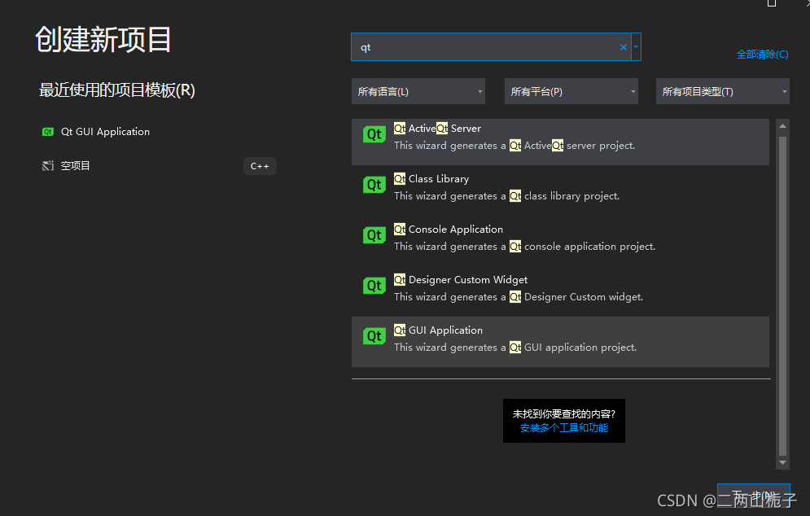
Task: Click the template list vertical scrollbar thumb
Action: [x=782, y=296]
